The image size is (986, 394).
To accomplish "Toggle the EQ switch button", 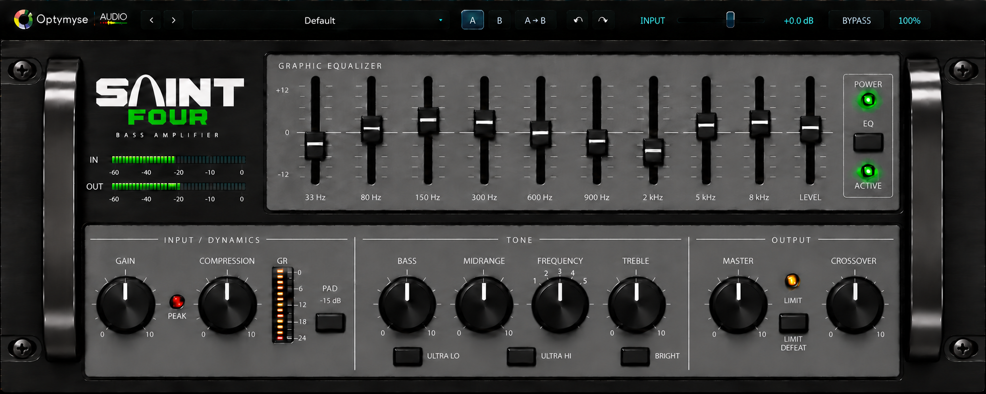I will click(868, 143).
